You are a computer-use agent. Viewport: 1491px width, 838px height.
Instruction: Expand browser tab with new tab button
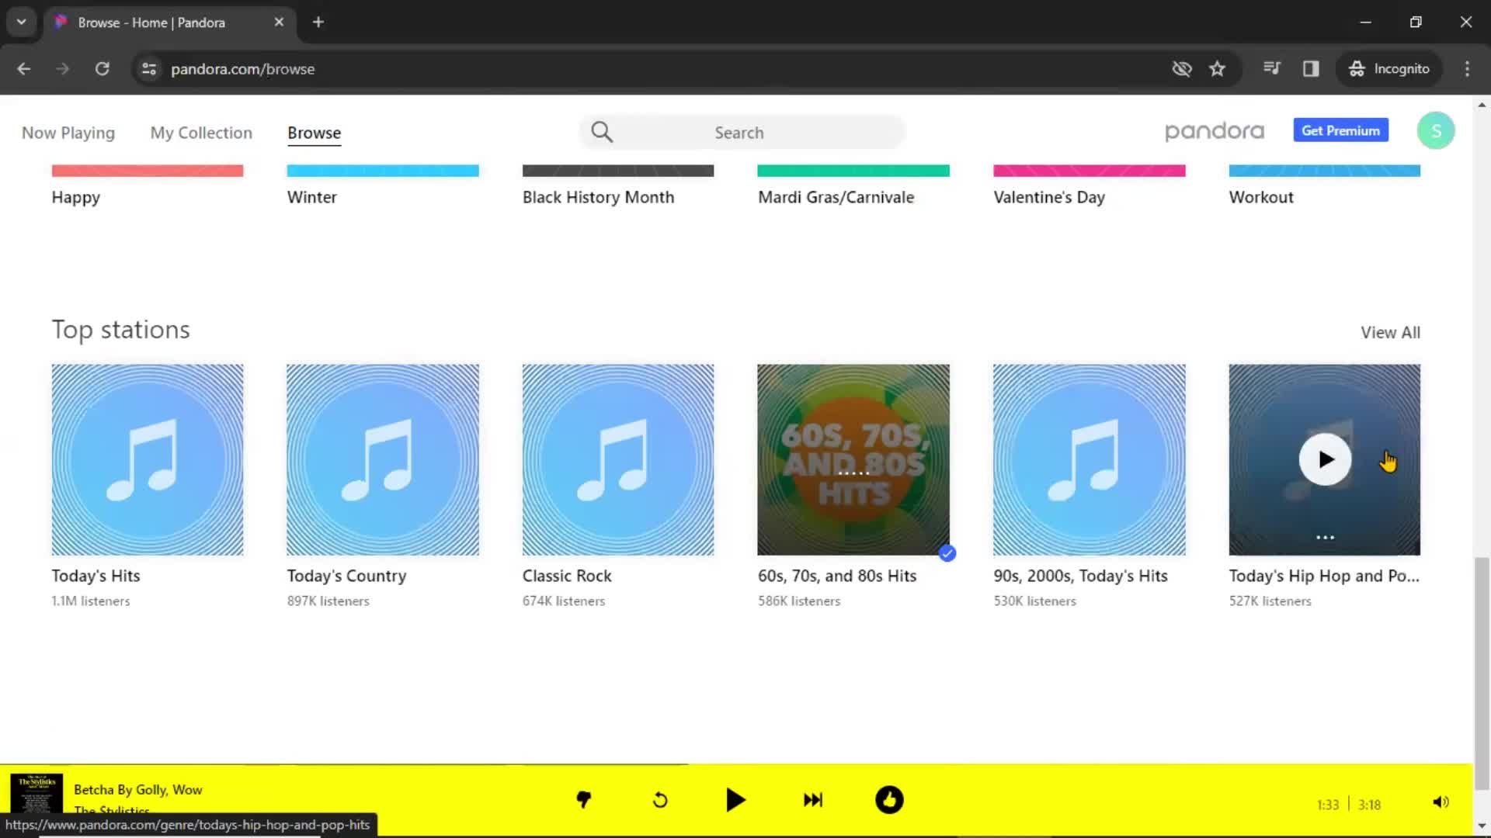click(318, 23)
